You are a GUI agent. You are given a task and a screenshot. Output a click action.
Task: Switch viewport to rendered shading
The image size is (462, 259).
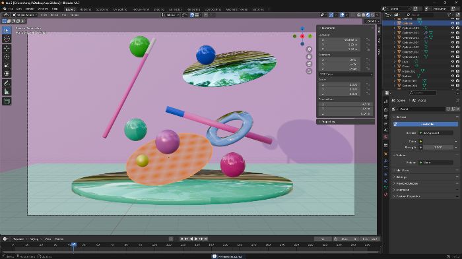tap(373, 14)
